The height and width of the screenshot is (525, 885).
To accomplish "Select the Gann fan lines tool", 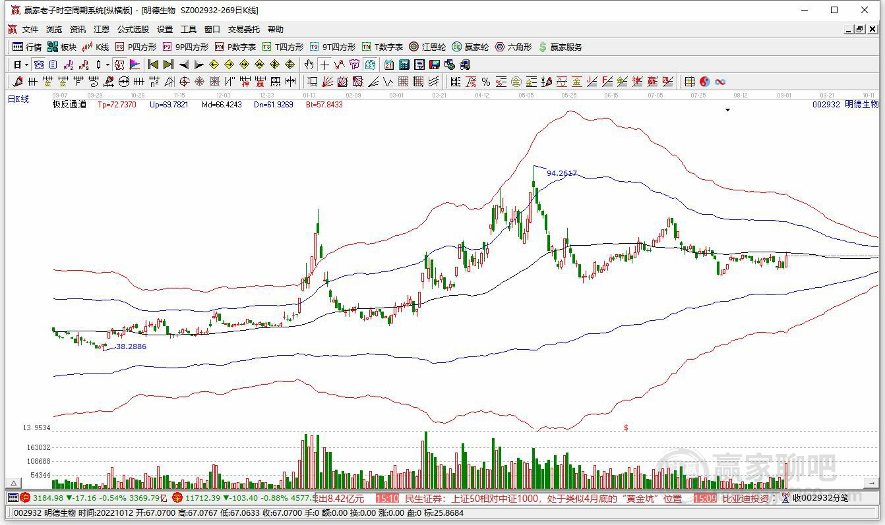I will click(327, 82).
